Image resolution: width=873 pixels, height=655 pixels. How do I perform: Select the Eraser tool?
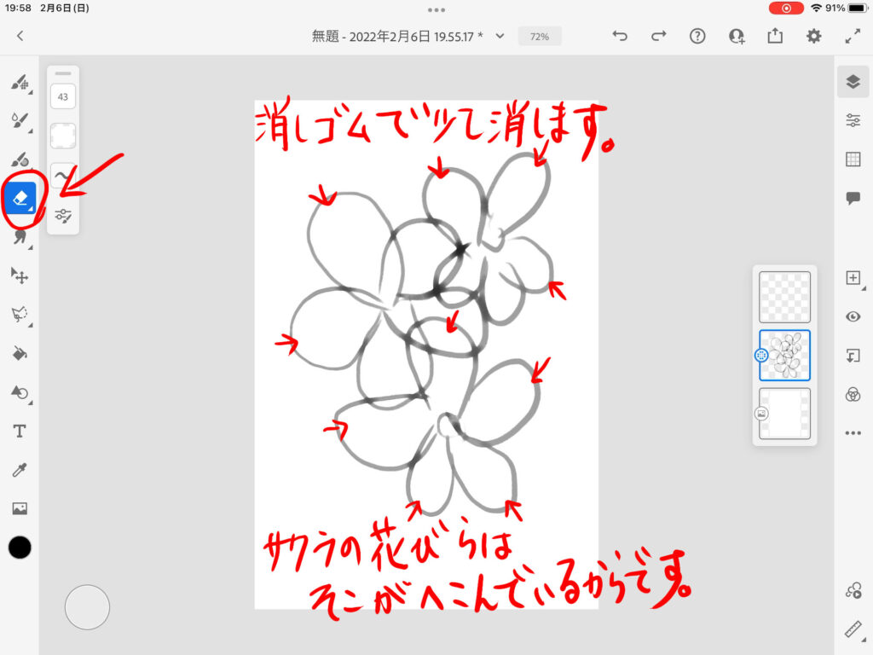tap(20, 199)
